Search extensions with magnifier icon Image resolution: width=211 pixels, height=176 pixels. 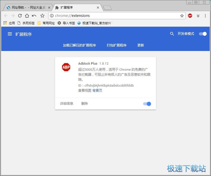click(172, 34)
